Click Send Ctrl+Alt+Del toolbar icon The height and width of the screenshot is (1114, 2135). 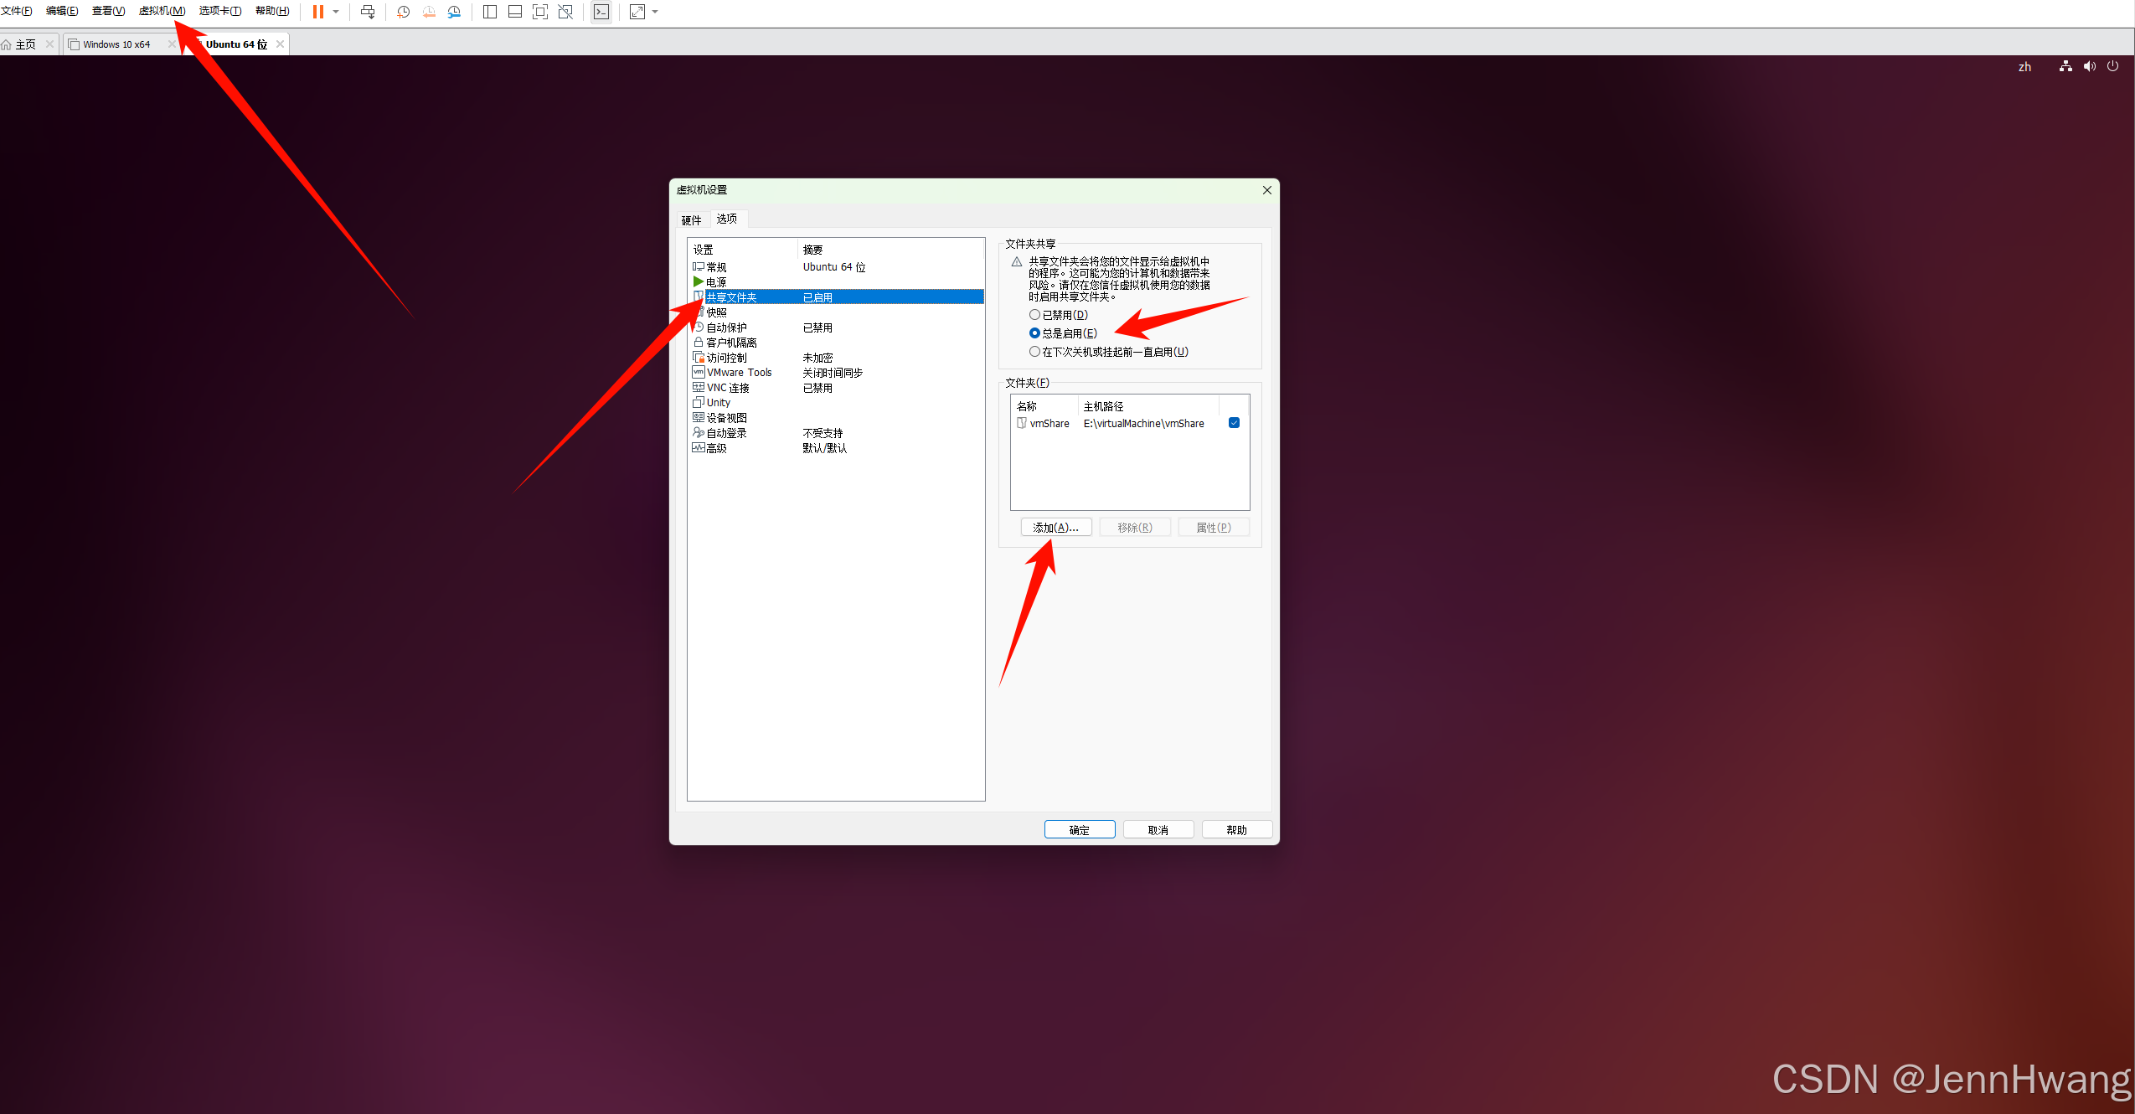click(x=368, y=12)
